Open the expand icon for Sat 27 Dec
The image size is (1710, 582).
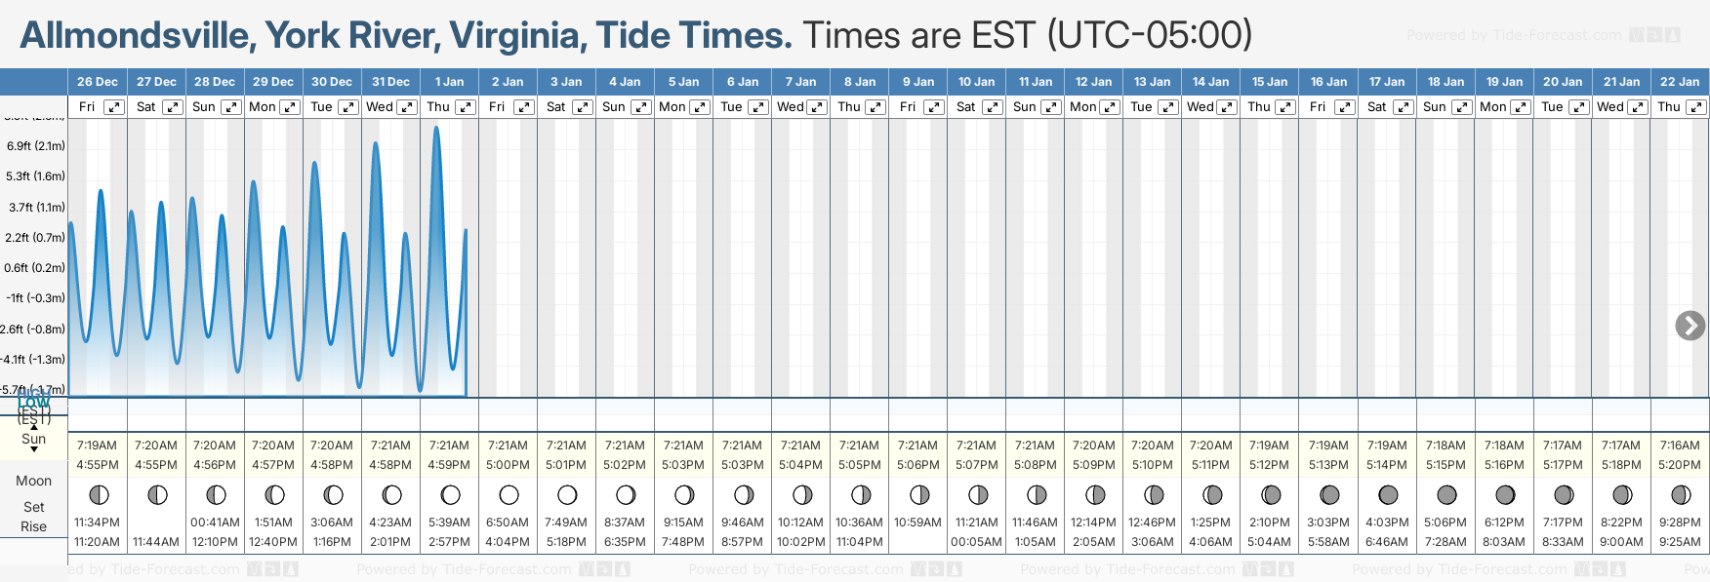[173, 107]
